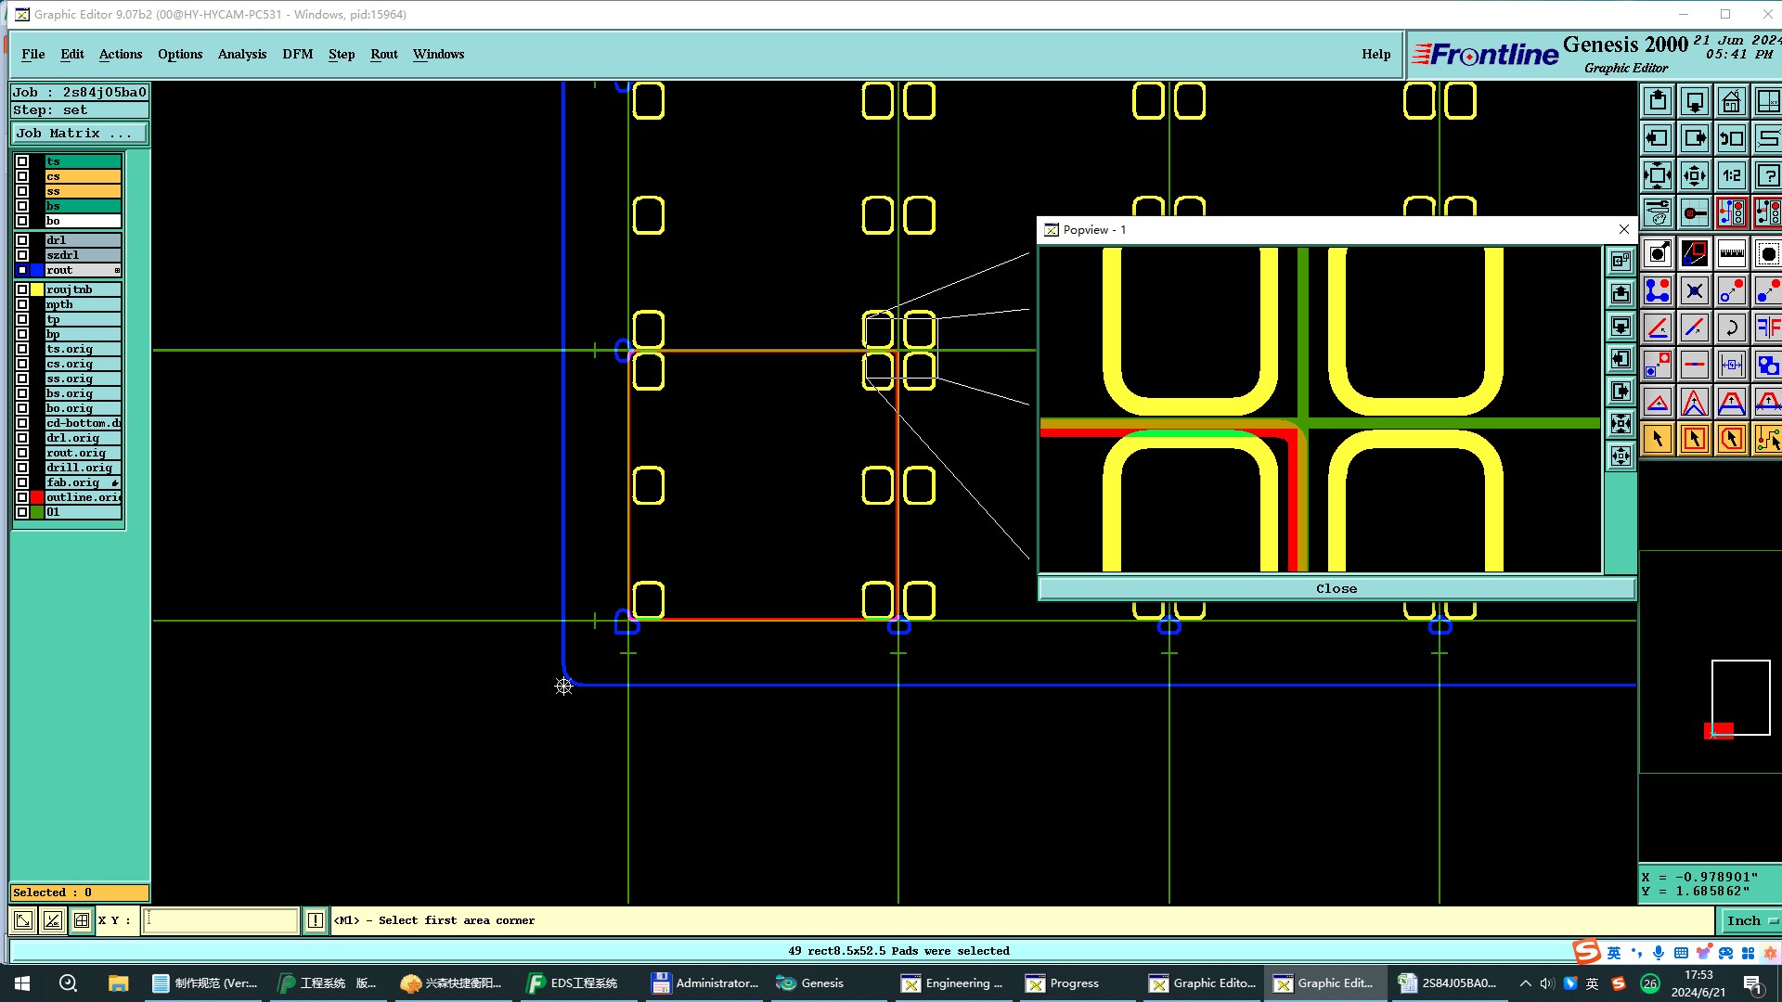Open the DFM menu
Image resolution: width=1782 pixels, height=1002 pixels.
click(297, 54)
